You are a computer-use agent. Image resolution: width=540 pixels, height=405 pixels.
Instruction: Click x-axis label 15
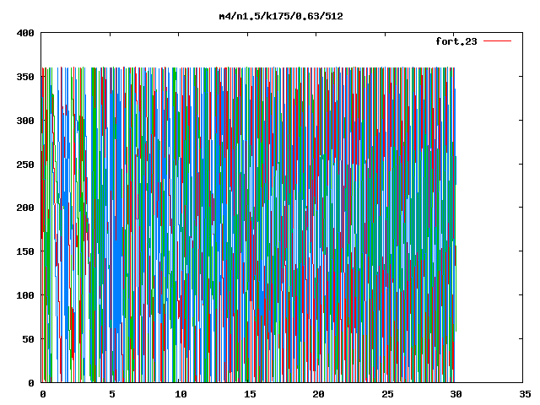(x=250, y=394)
